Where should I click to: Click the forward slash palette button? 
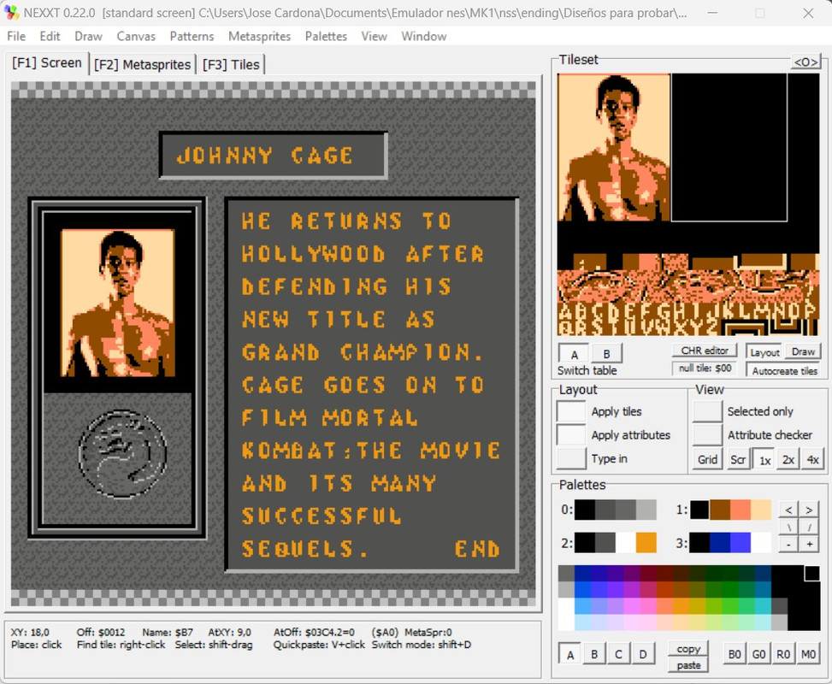(809, 527)
